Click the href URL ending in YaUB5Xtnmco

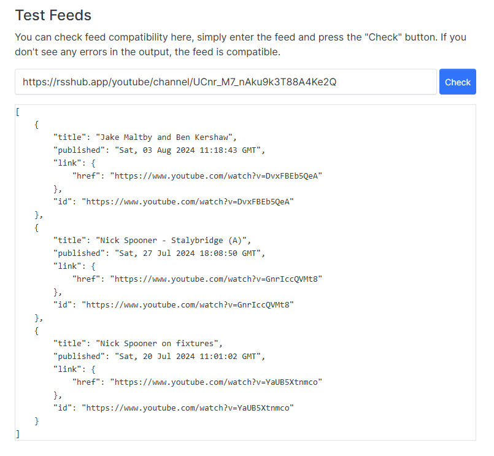[216, 382]
